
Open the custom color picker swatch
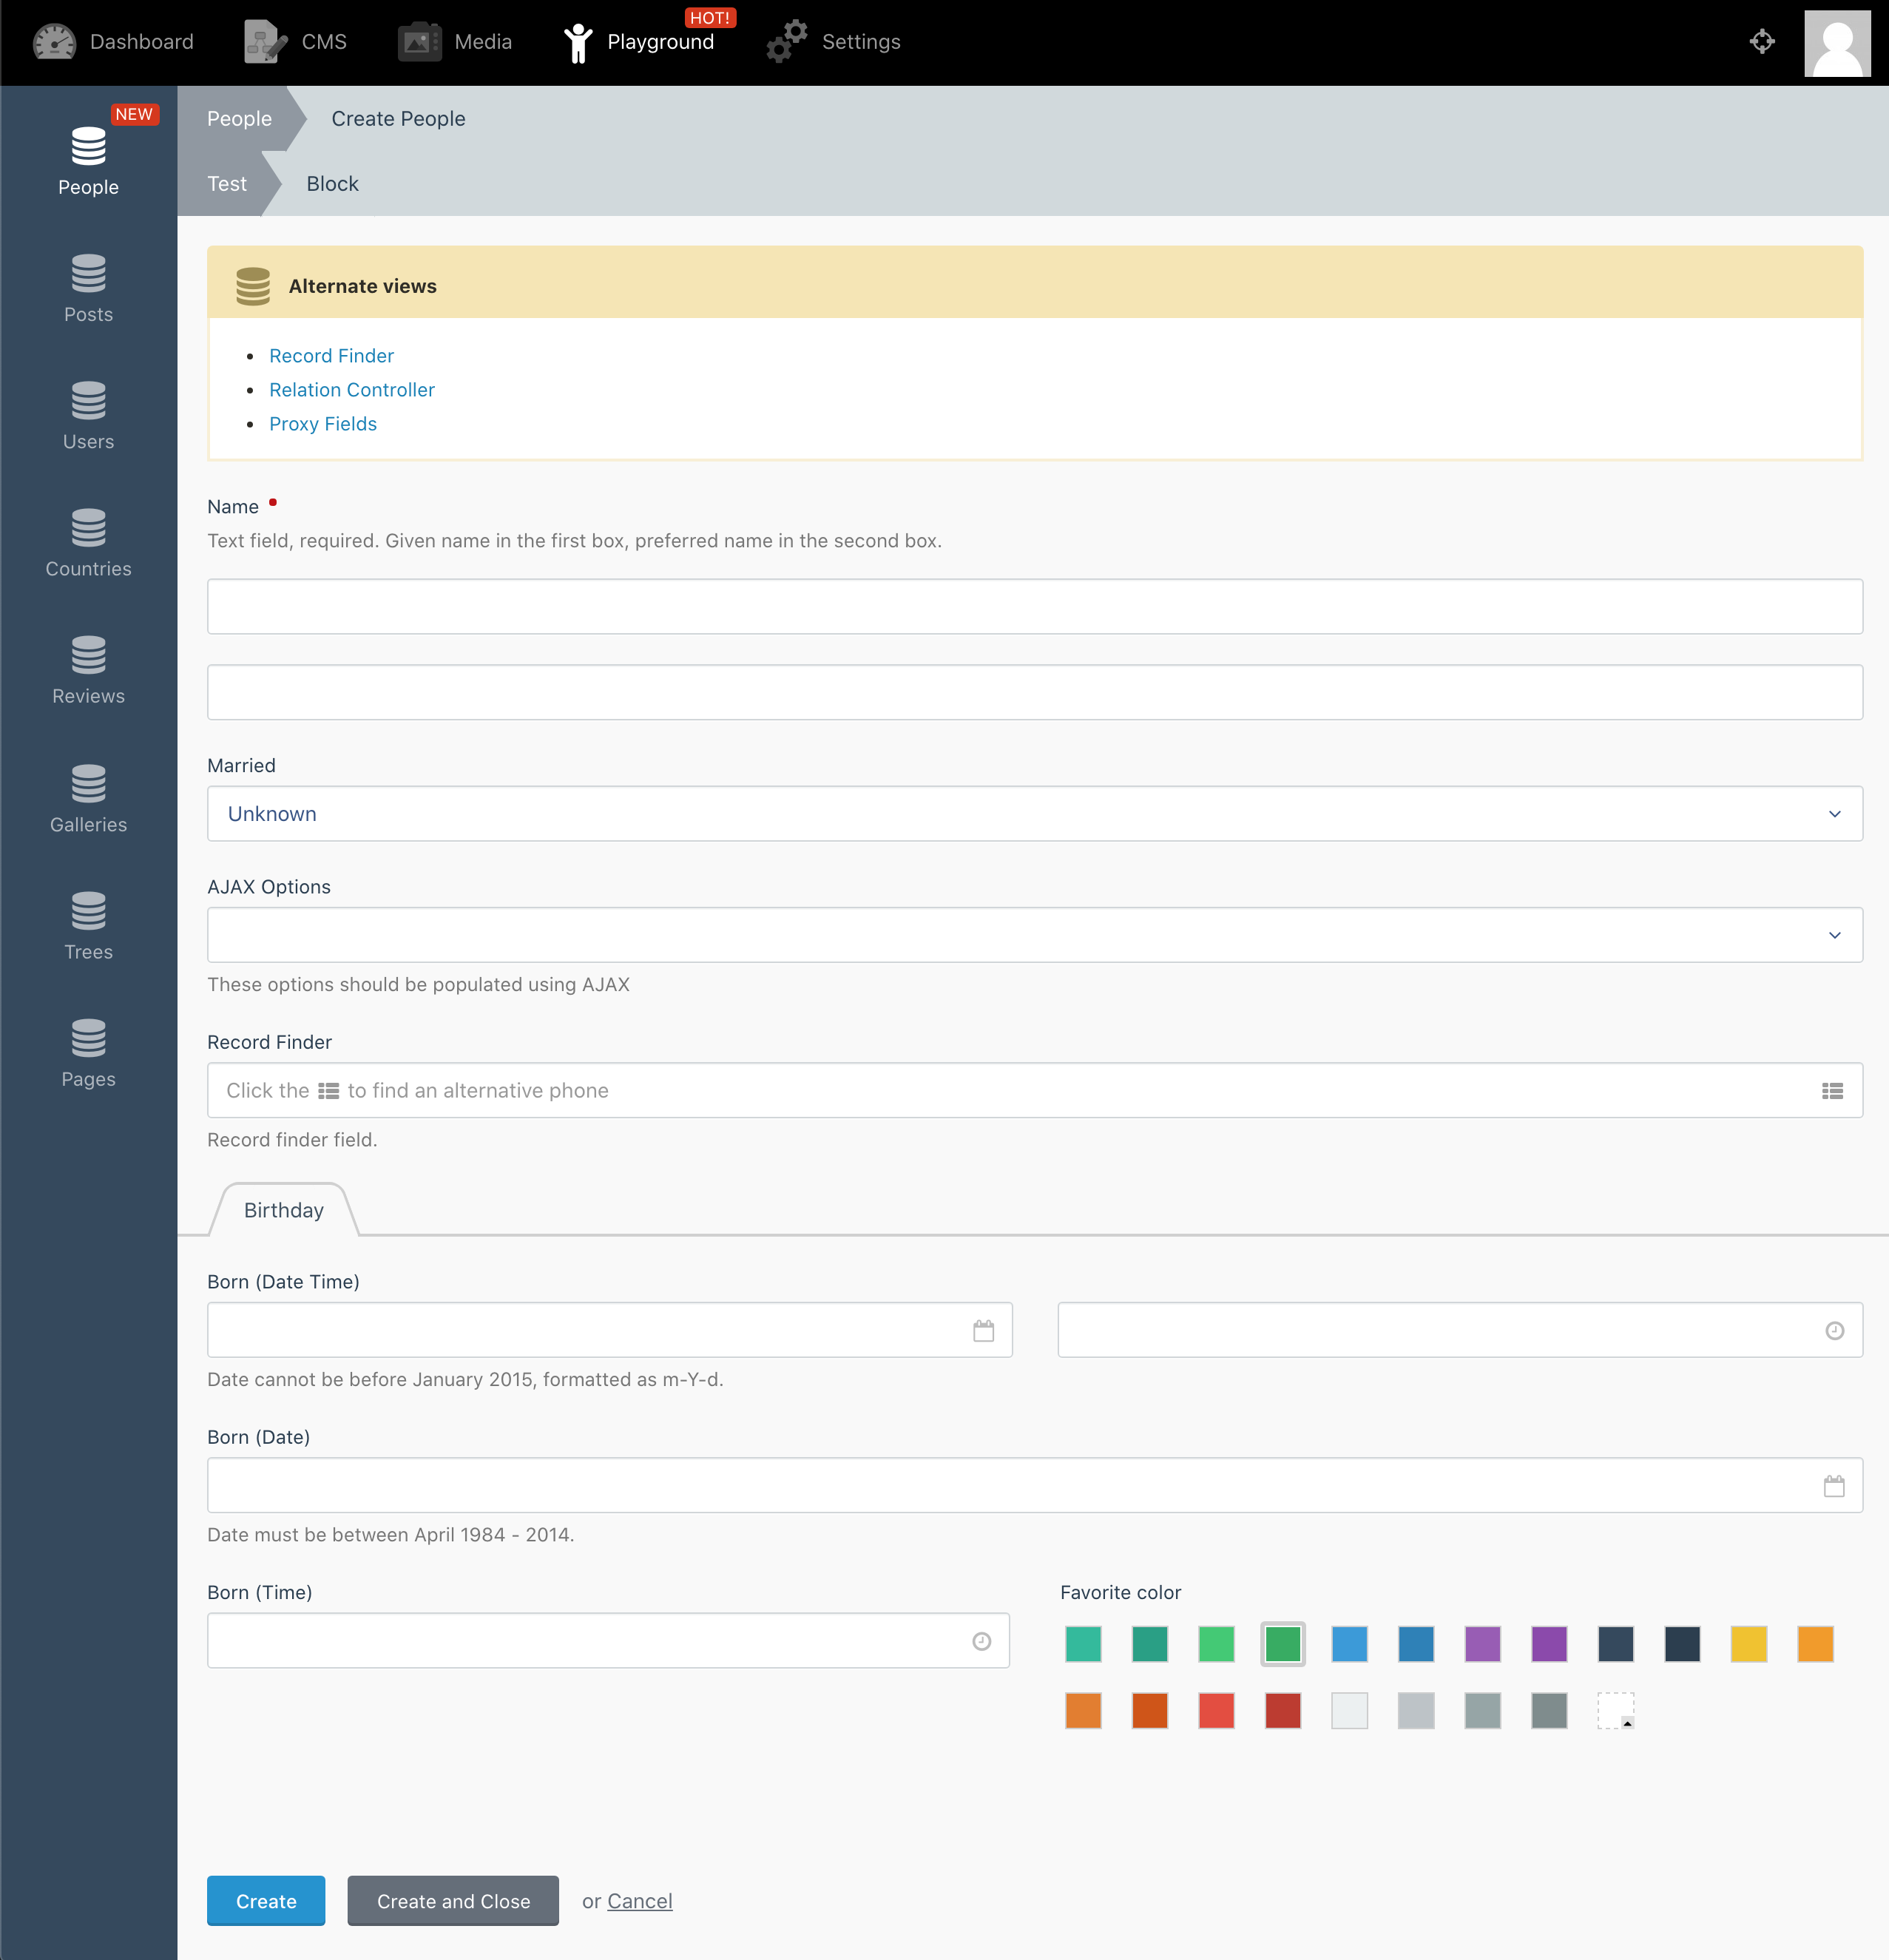1615,1711
